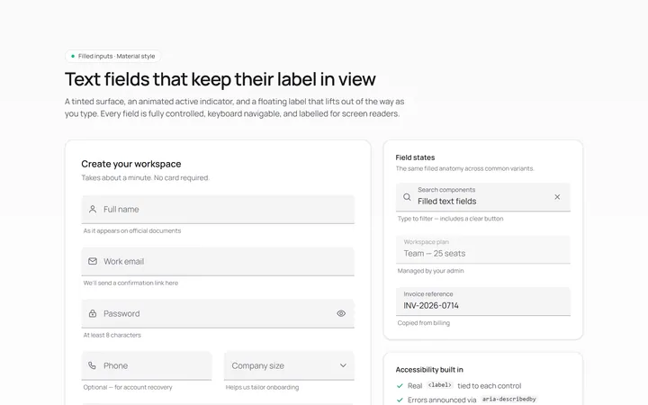Focus the Work email input

(x=218, y=261)
